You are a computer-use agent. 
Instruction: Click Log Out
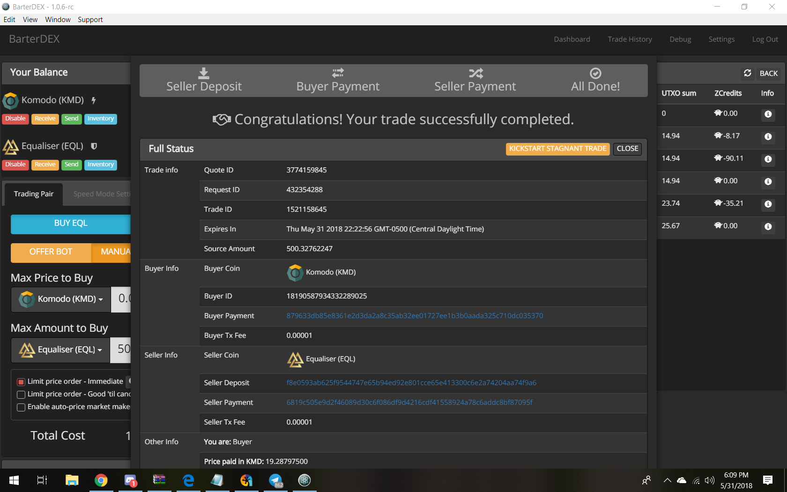(x=765, y=39)
